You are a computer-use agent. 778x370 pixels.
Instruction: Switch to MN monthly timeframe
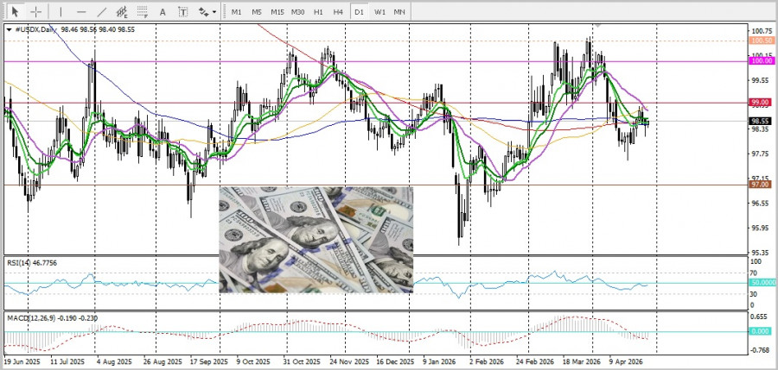[x=399, y=12]
